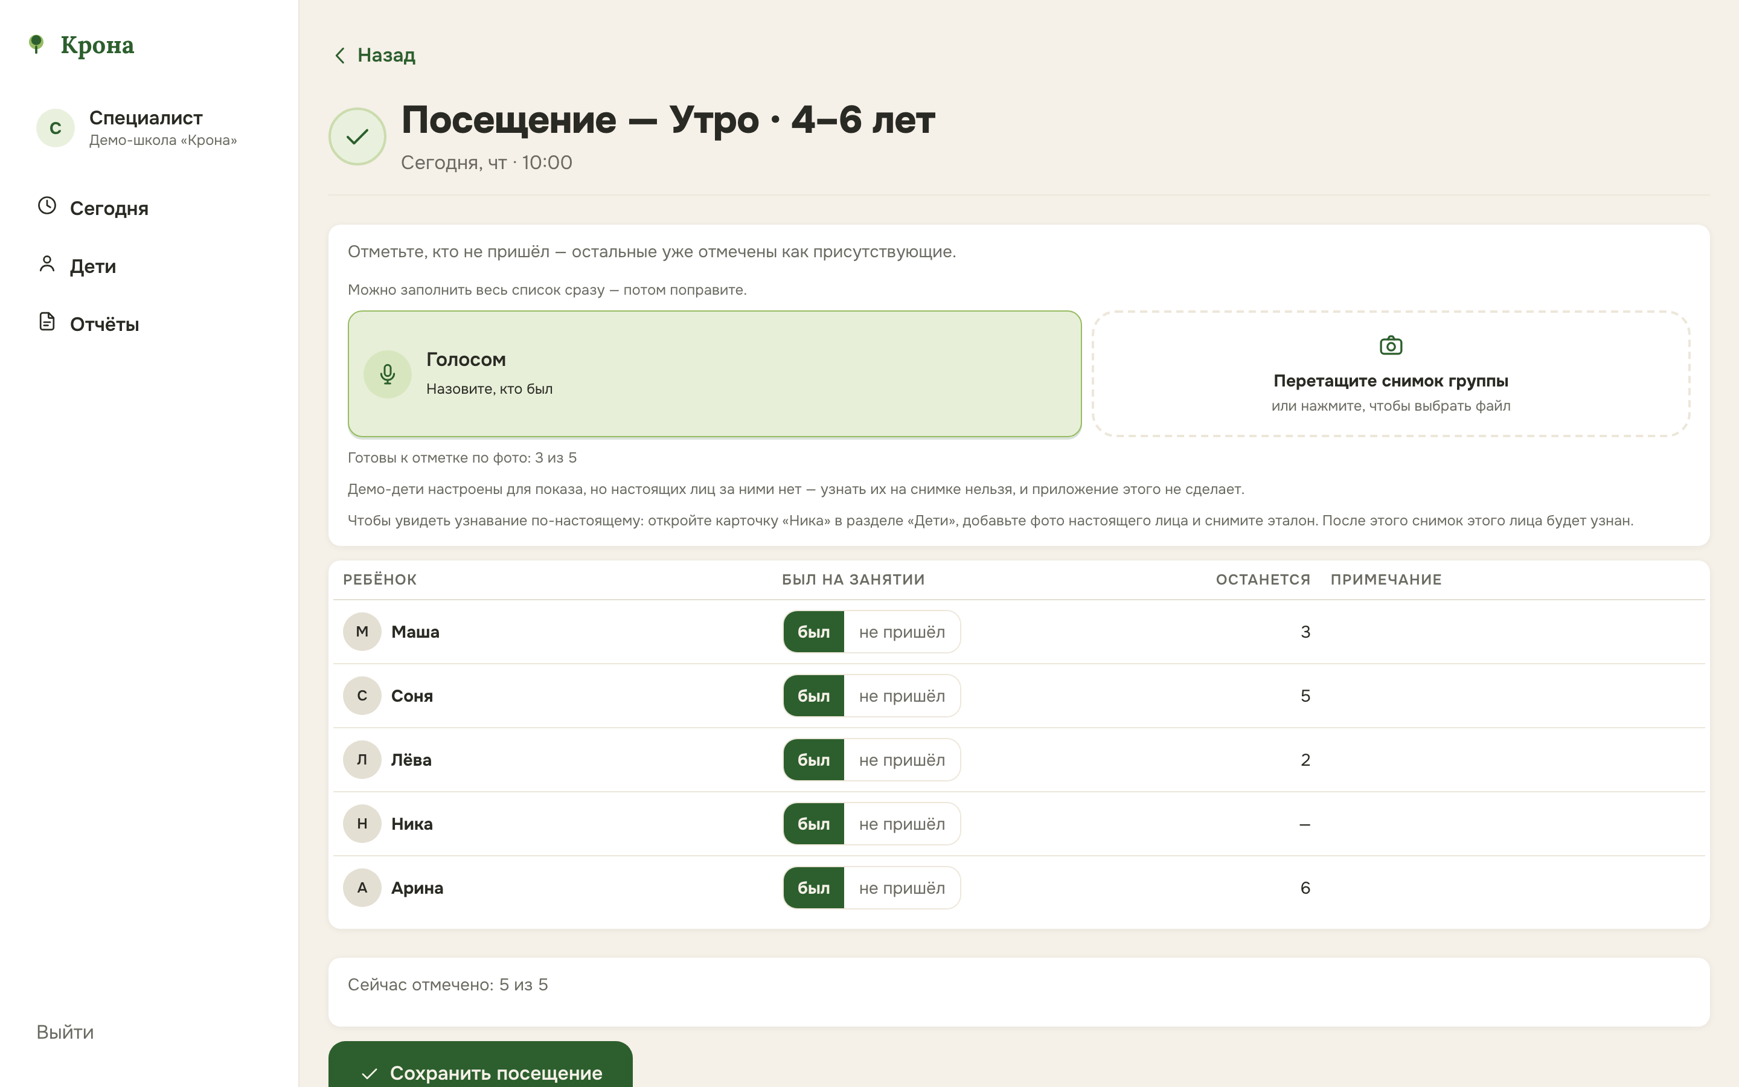This screenshot has height=1087, width=1739.
Task: Mark Соня as не пришёл
Action: coord(902,696)
